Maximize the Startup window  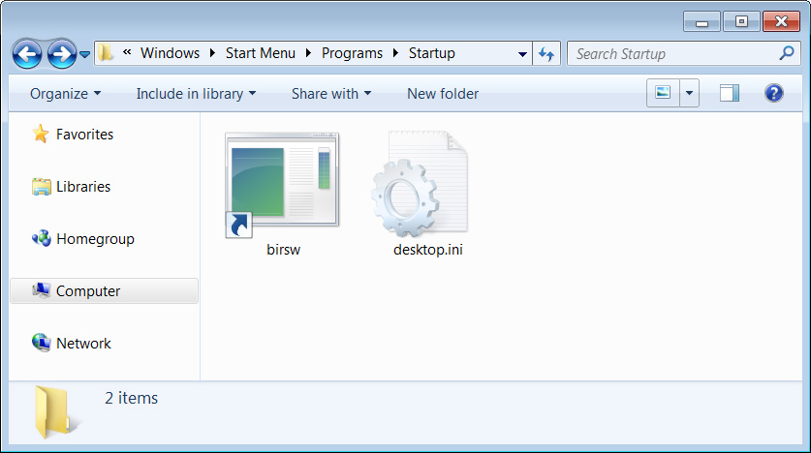tap(741, 21)
